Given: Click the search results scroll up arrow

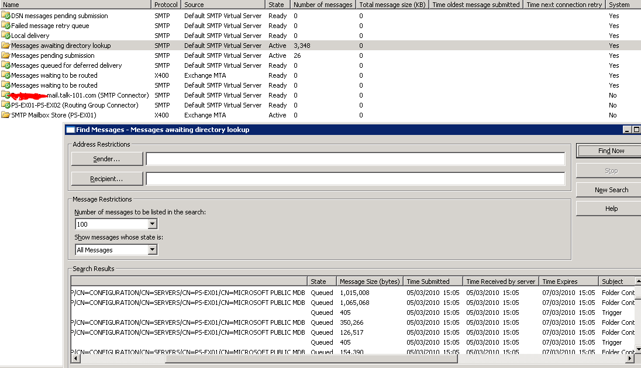Looking at the screenshot, I should (638, 281).
